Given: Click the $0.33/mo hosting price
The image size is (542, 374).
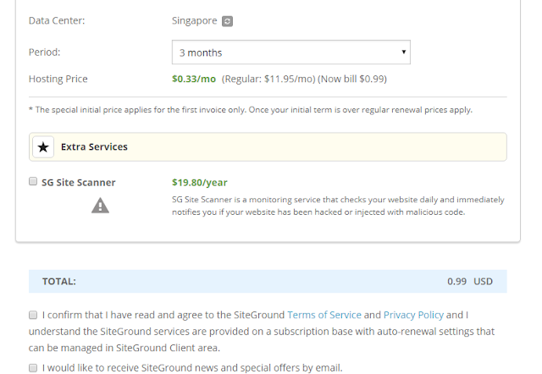Looking at the screenshot, I should (194, 79).
